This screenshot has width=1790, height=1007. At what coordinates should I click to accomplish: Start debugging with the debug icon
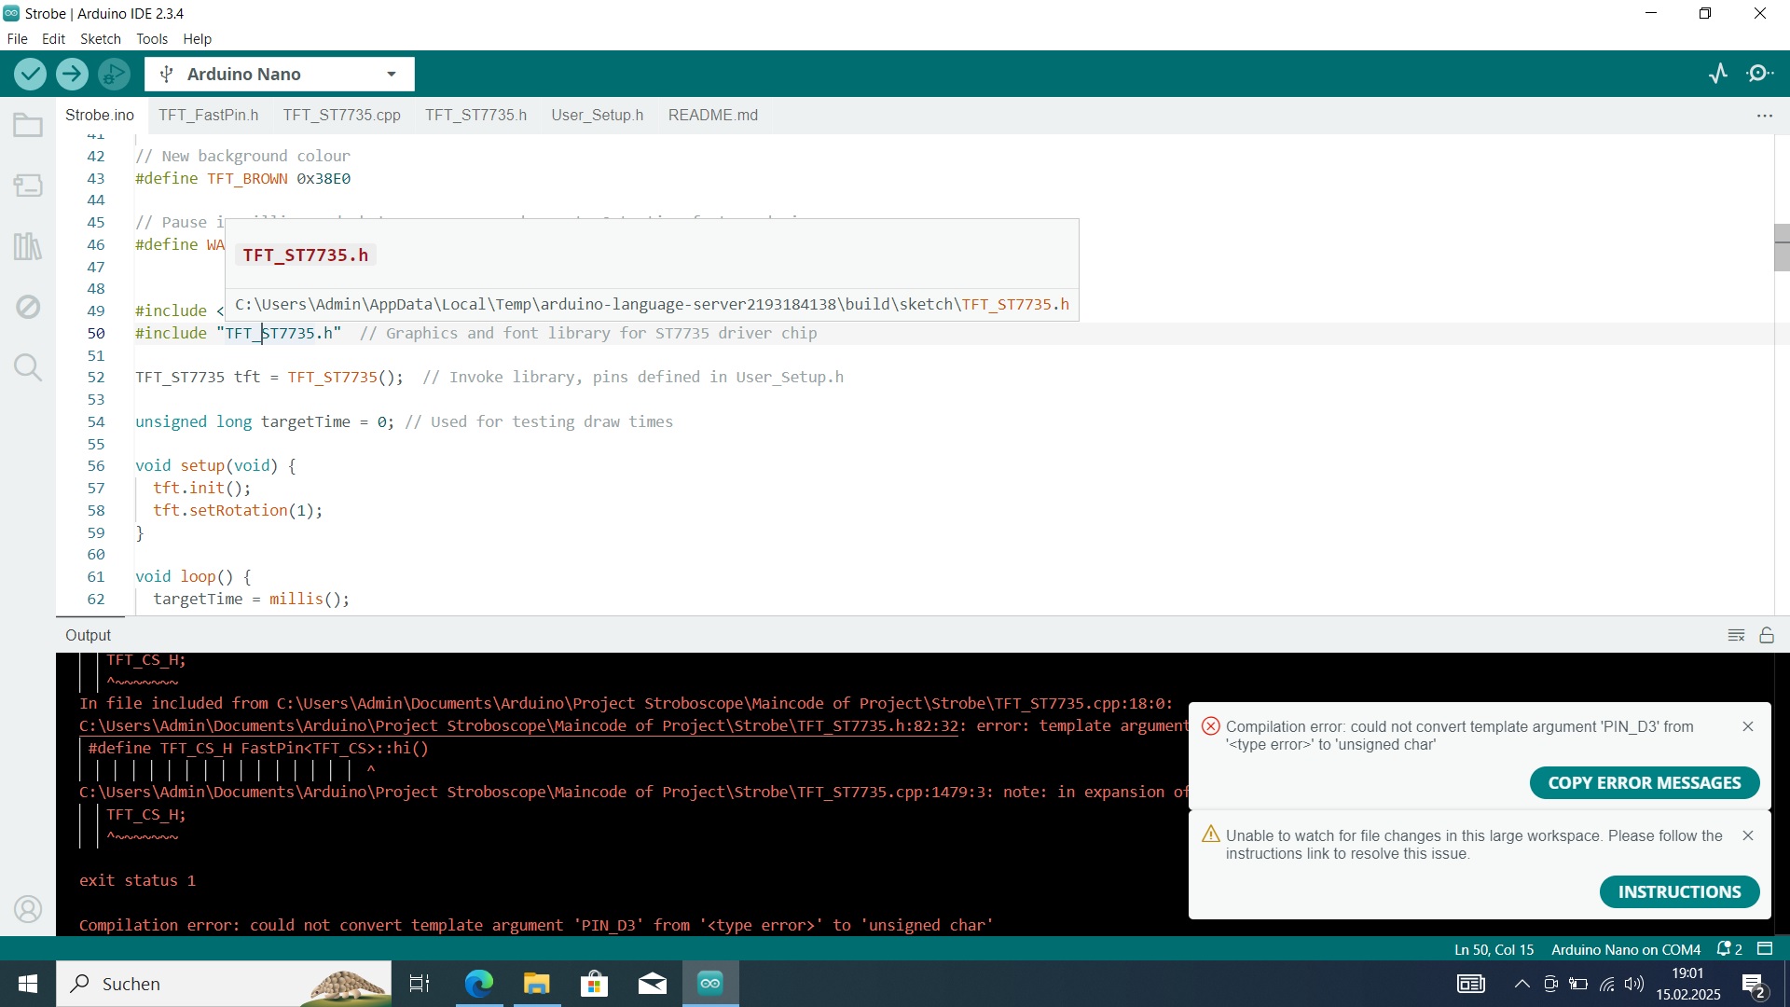click(x=114, y=74)
